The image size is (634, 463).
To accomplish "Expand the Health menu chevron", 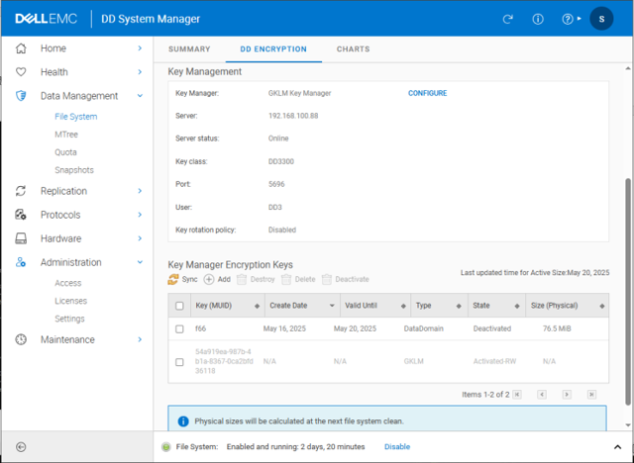I will pyautogui.click(x=140, y=72).
